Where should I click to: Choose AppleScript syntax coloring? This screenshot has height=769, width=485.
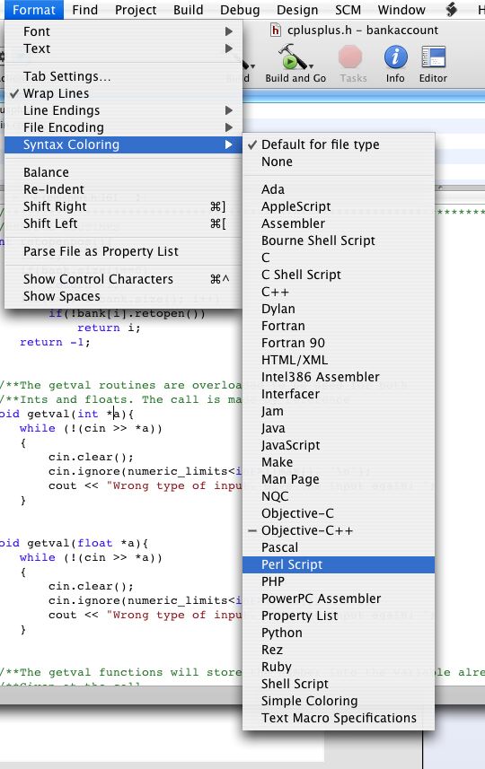click(x=339, y=206)
